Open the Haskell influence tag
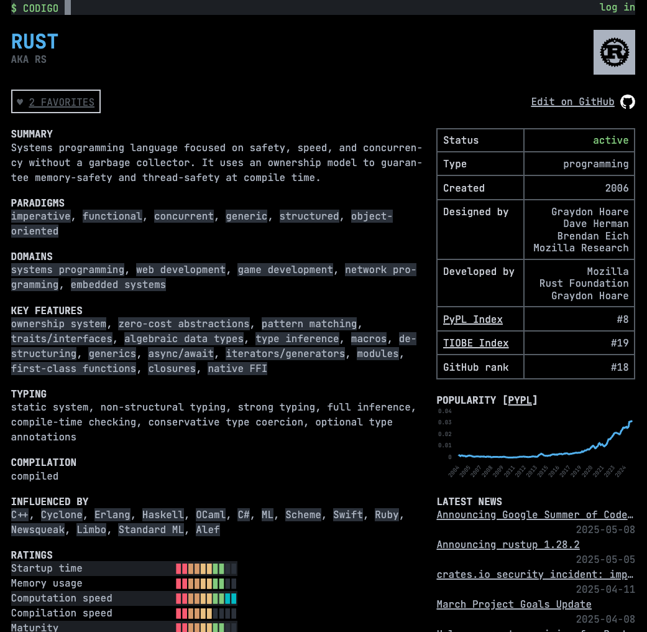This screenshot has height=632, width=647. click(x=163, y=514)
